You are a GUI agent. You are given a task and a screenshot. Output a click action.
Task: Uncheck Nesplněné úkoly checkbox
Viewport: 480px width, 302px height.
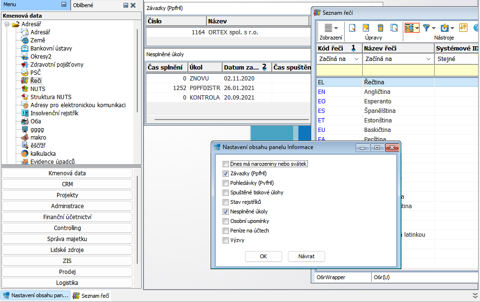[226, 211]
